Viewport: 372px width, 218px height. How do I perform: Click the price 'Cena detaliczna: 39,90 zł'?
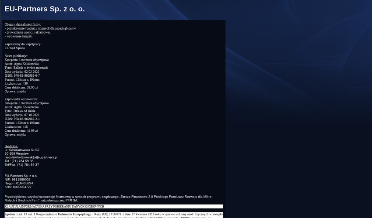(21, 88)
